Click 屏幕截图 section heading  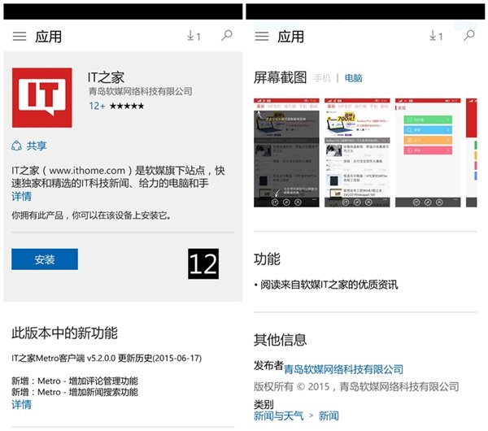(x=280, y=77)
